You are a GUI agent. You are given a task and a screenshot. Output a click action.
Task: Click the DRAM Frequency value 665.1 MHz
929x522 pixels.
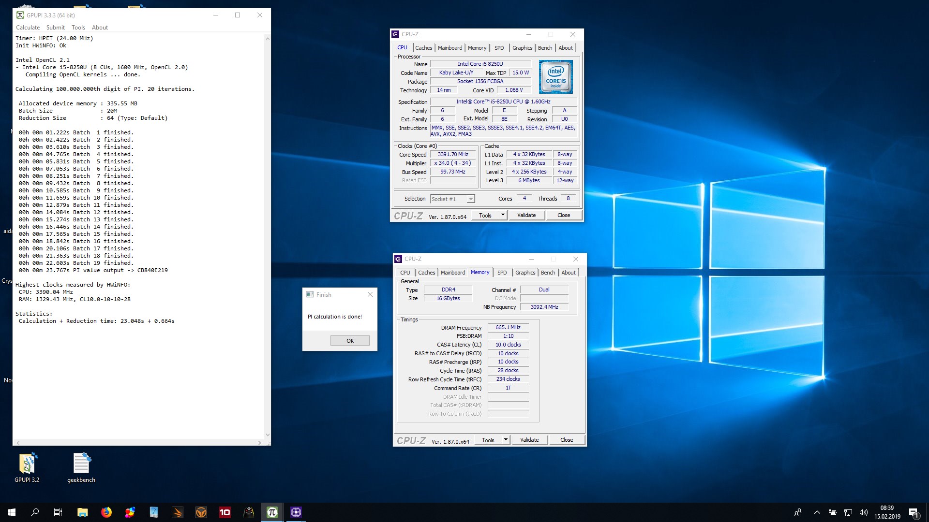pyautogui.click(x=508, y=328)
